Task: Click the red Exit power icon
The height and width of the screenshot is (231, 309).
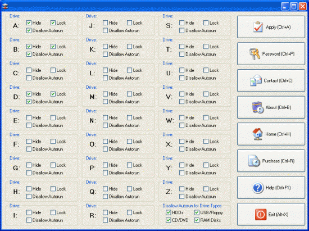Action: point(261,215)
